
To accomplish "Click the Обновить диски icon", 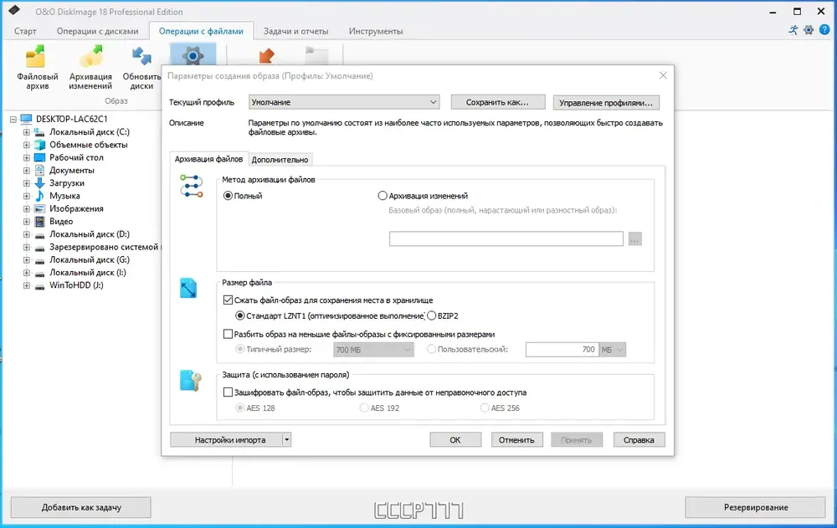I will pyautogui.click(x=141, y=69).
